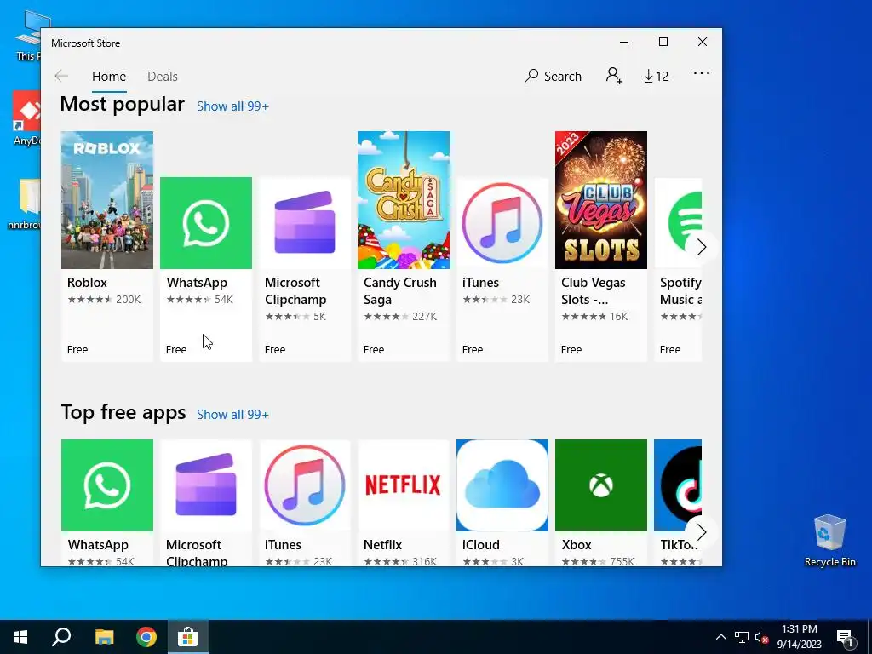Show hidden system tray icons
The width and height of the screenshot is (872, 654).
[720, 637]
